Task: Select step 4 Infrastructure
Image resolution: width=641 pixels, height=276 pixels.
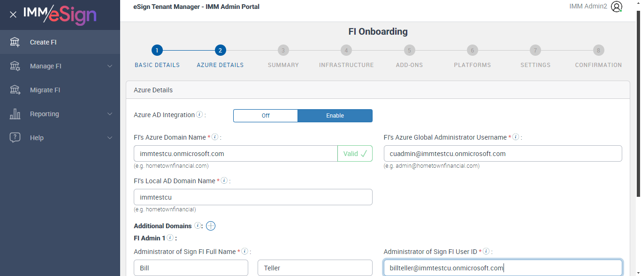Action: (346, 50)
